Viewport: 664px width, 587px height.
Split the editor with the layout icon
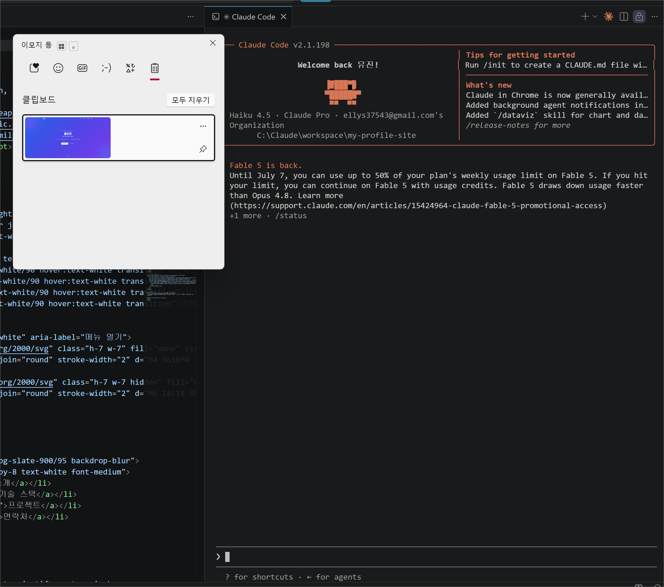624,17
